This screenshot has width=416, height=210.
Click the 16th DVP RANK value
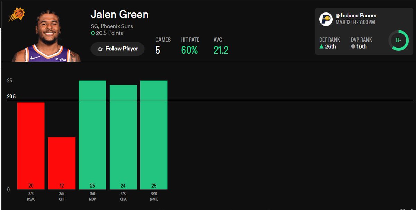362,46
